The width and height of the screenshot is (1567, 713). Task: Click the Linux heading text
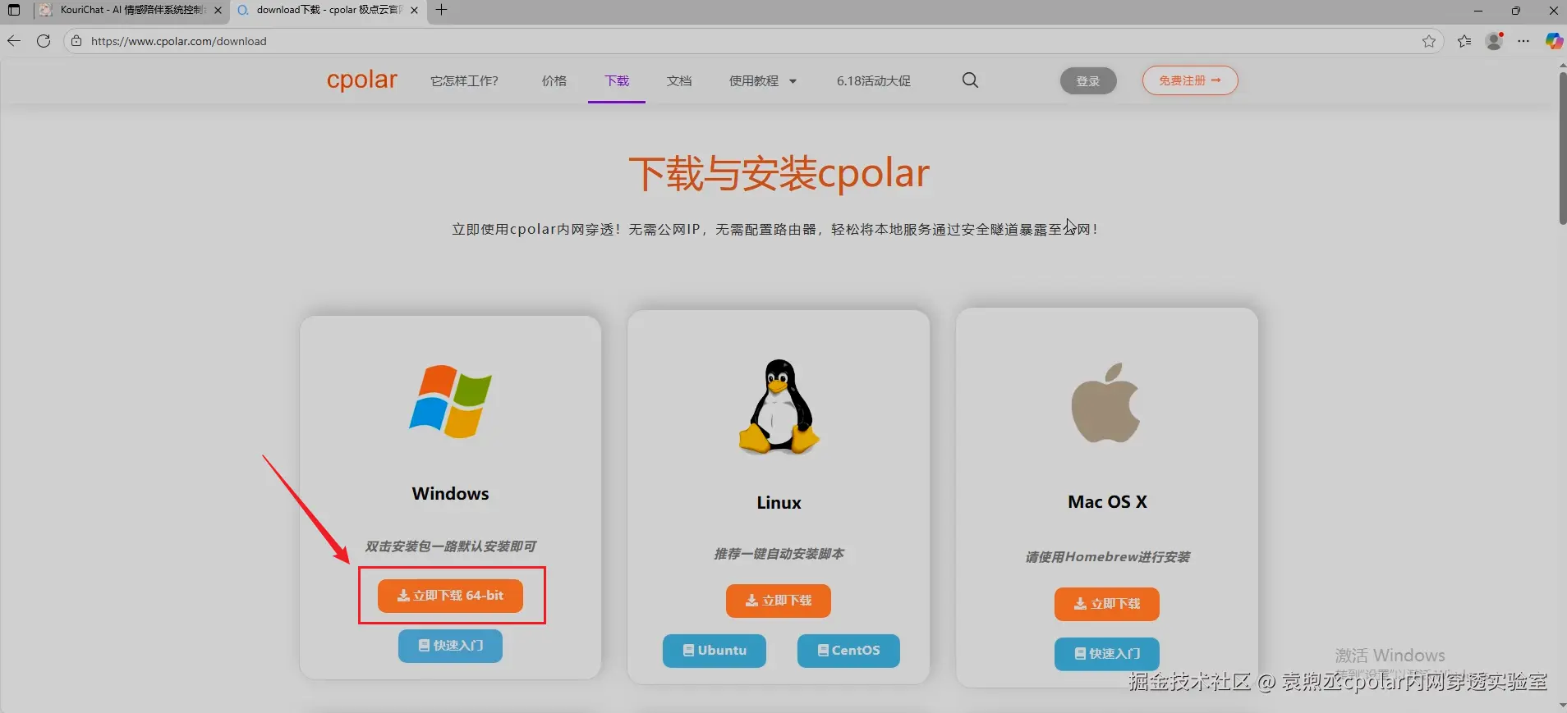click(x=779, y=503)
